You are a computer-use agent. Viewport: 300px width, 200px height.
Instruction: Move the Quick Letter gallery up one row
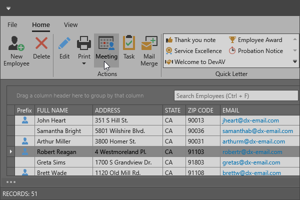tap(295, 39)
